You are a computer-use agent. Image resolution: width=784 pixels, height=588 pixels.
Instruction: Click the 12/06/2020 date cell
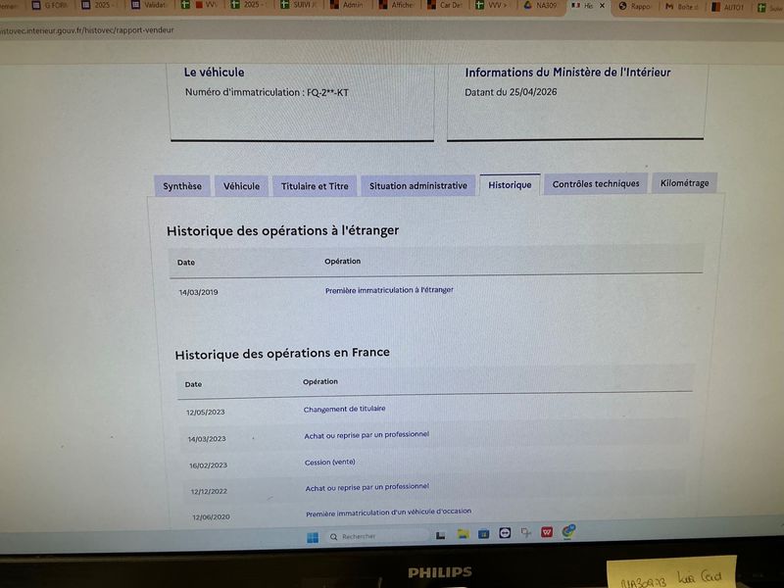[211, 516]
